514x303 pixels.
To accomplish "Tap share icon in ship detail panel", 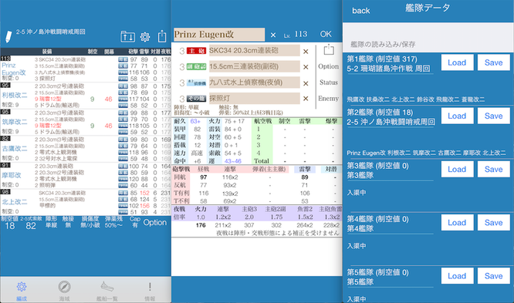I will click(329, 50).
